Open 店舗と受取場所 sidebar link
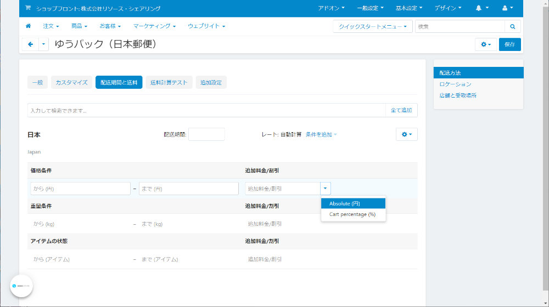The image size is (549, 307). (458, 95)
